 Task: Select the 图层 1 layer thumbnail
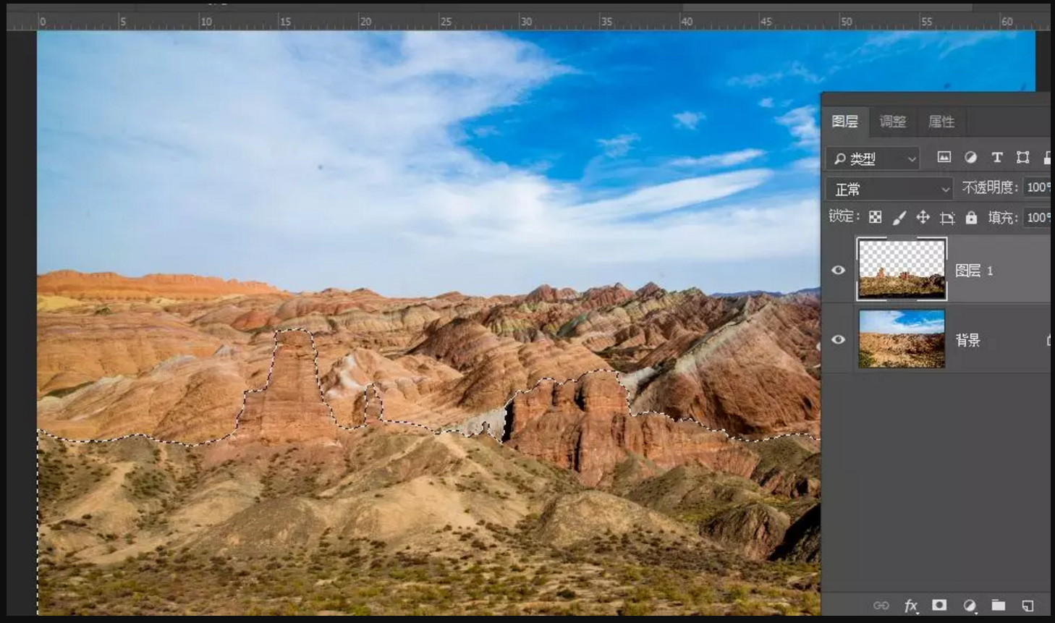pos(901,269)
